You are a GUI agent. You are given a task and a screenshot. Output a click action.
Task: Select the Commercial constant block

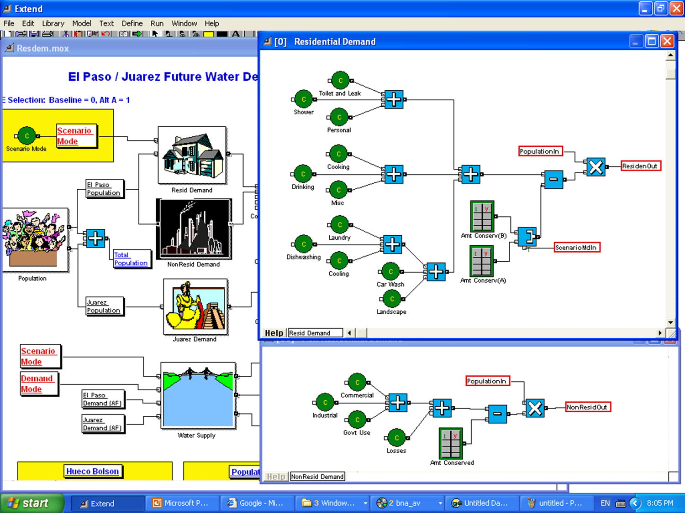[x=357, y=383]
